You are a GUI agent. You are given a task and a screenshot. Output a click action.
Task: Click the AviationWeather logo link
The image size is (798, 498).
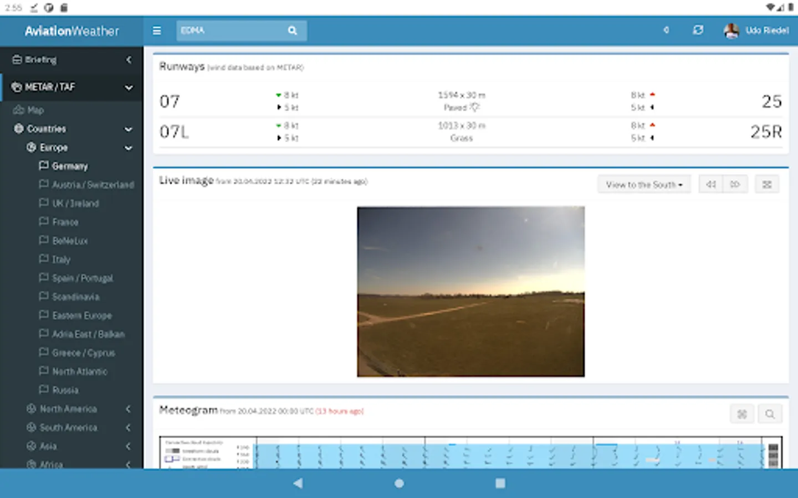71,31
